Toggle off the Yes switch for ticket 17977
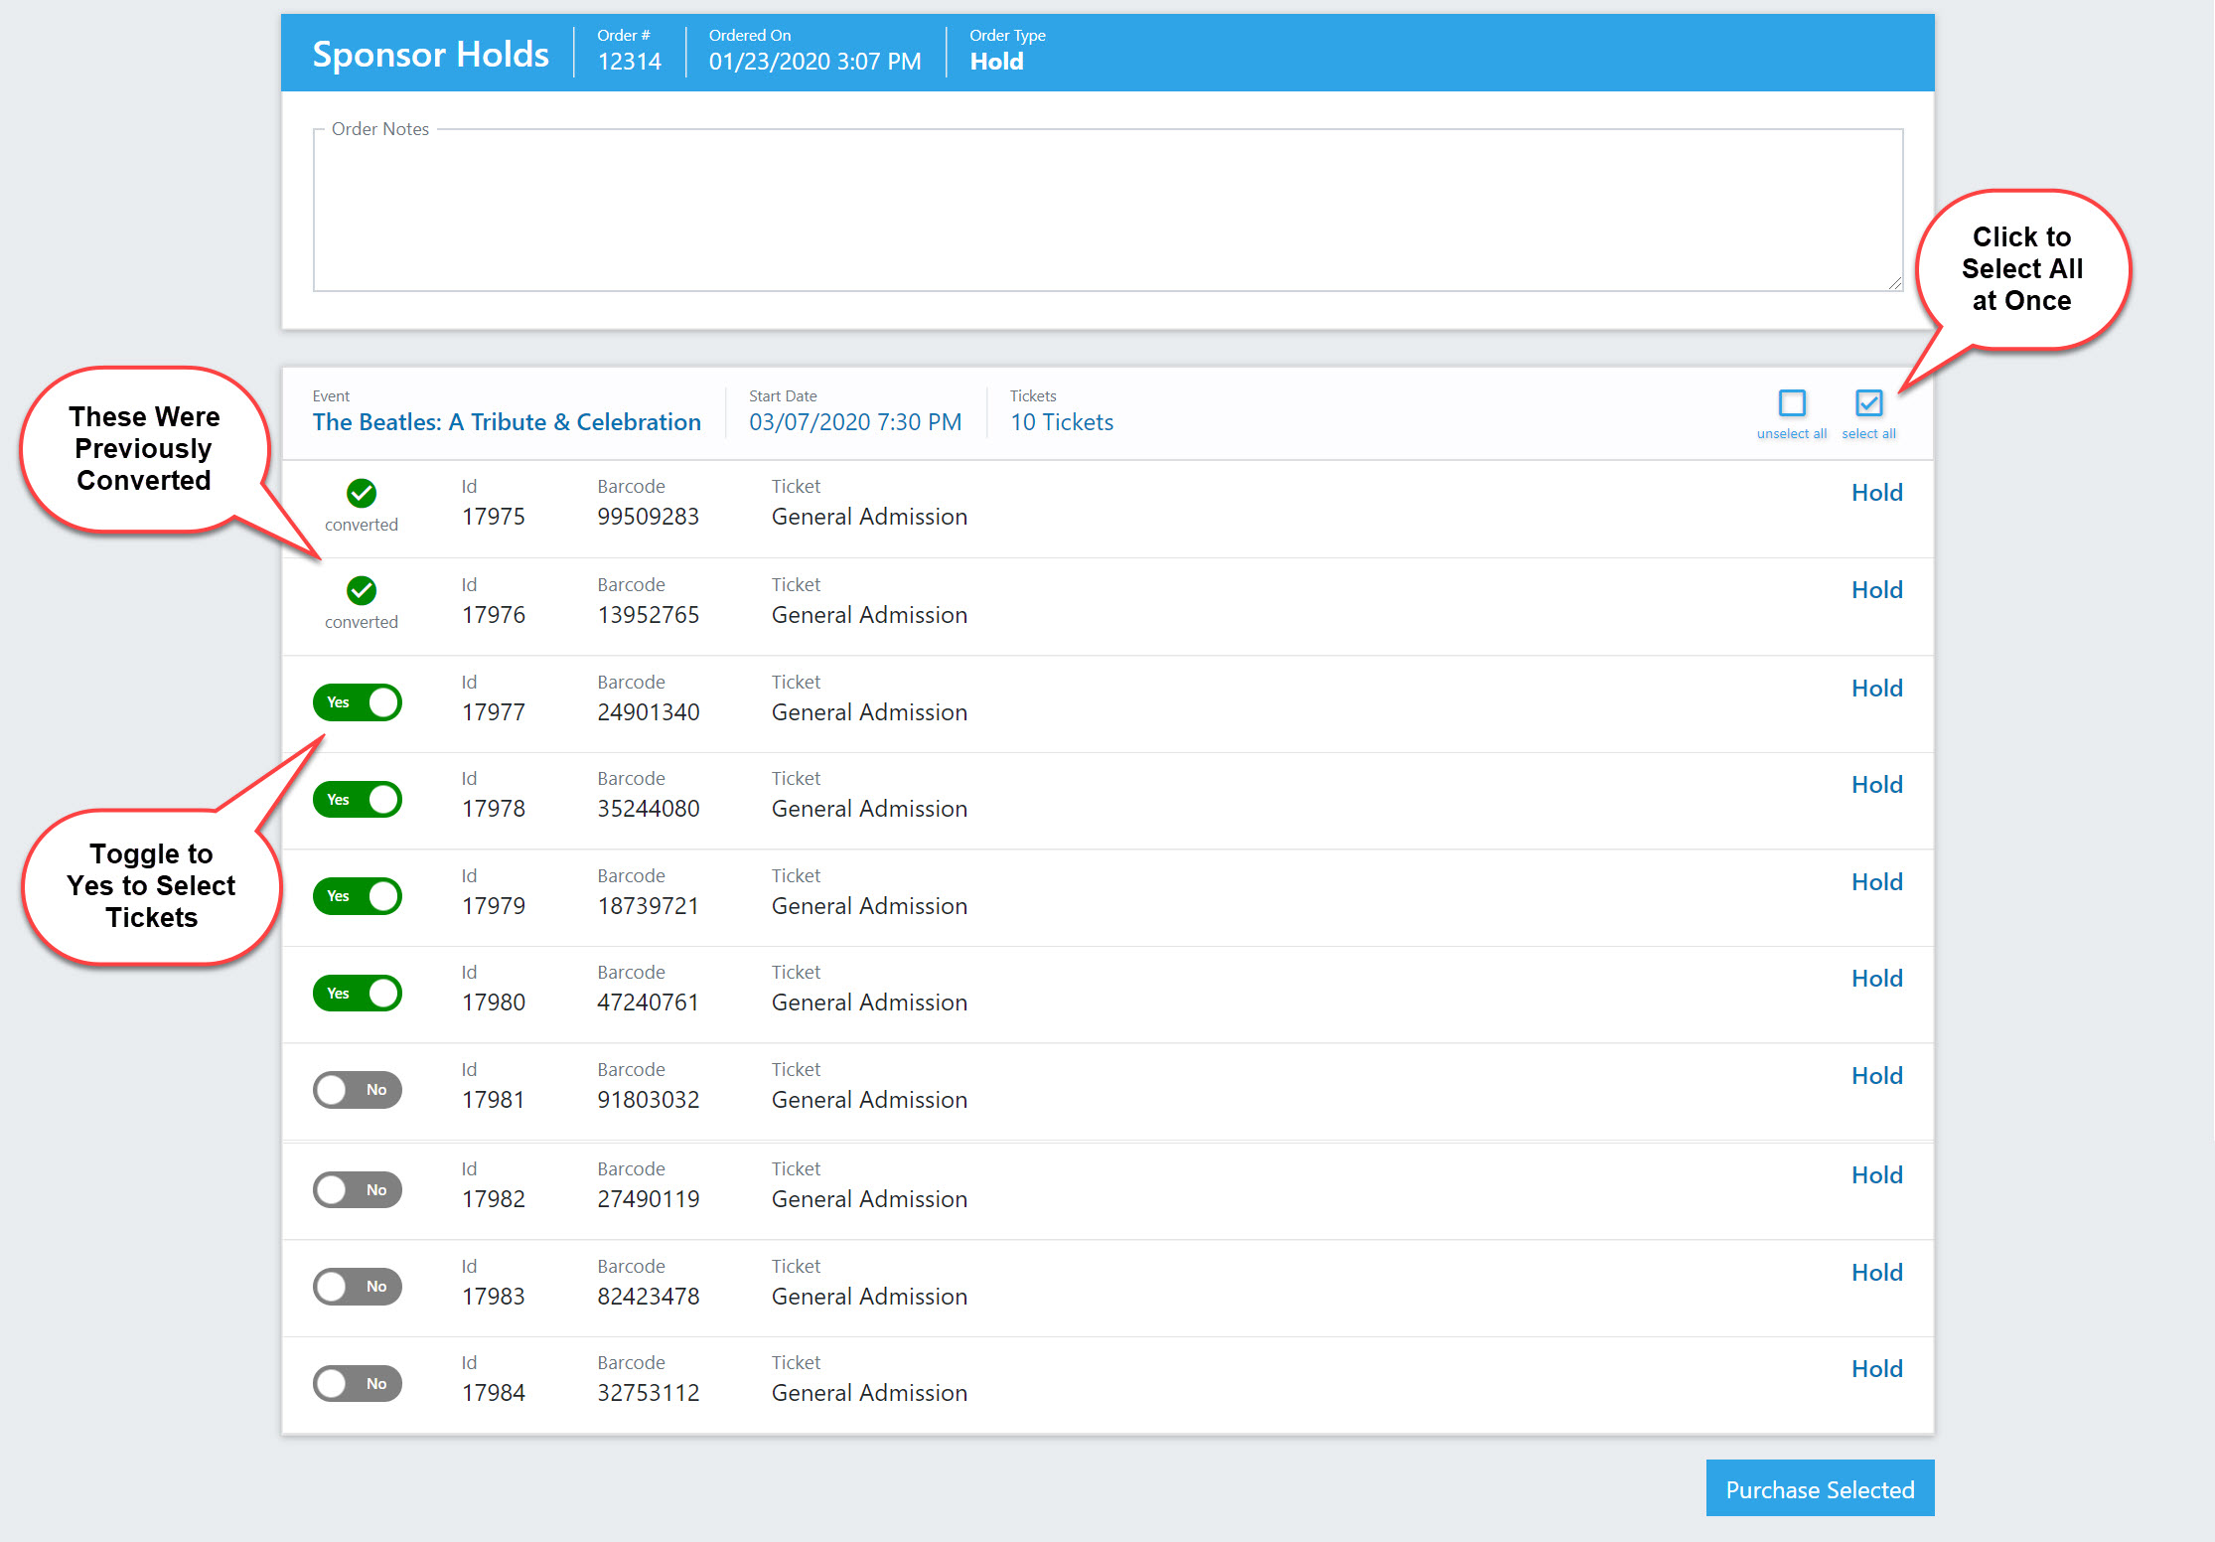 [358, 702]
